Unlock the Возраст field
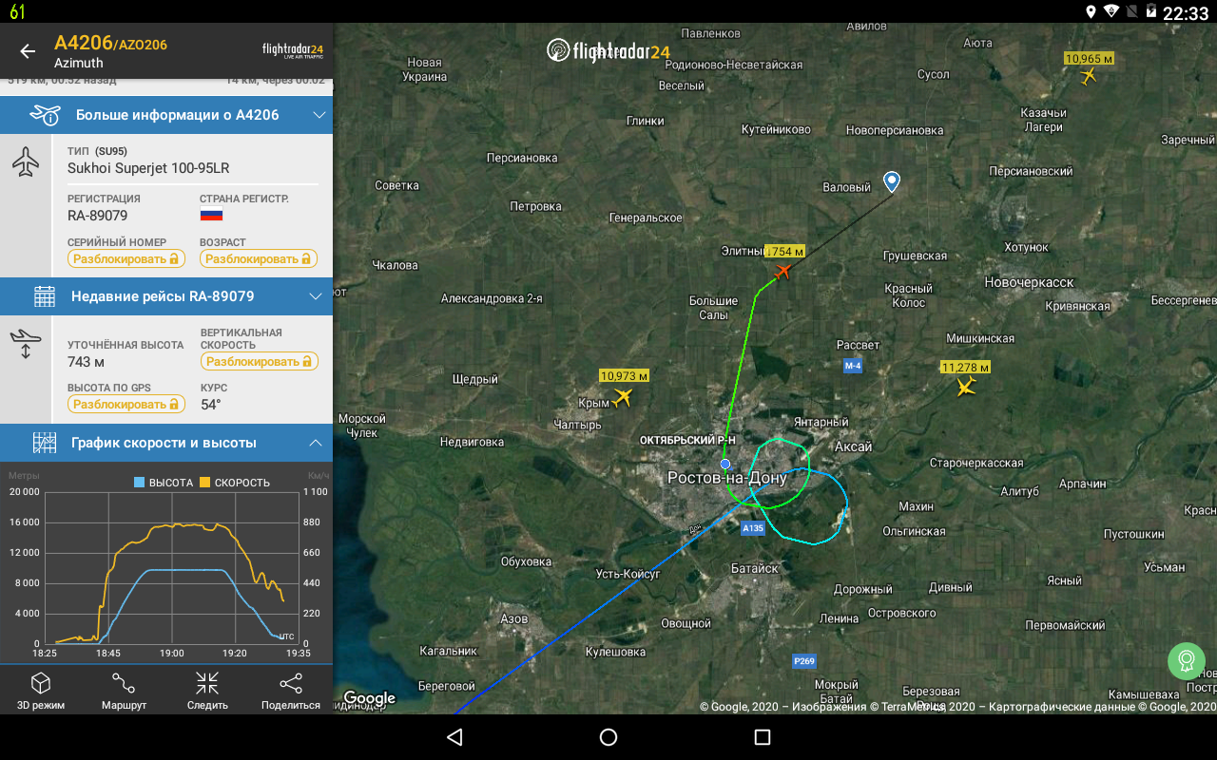This screenshot has height=760, width=1217. coord(259,258)
